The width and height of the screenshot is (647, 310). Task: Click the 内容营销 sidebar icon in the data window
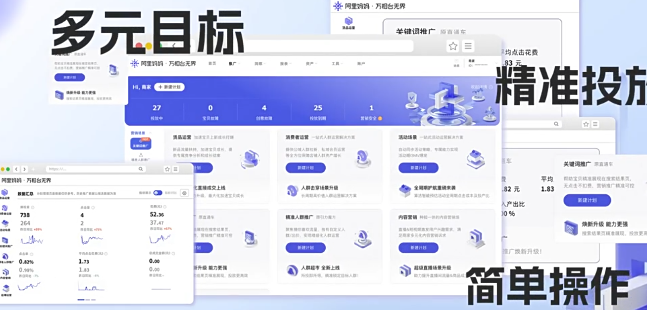click(6, 272)
